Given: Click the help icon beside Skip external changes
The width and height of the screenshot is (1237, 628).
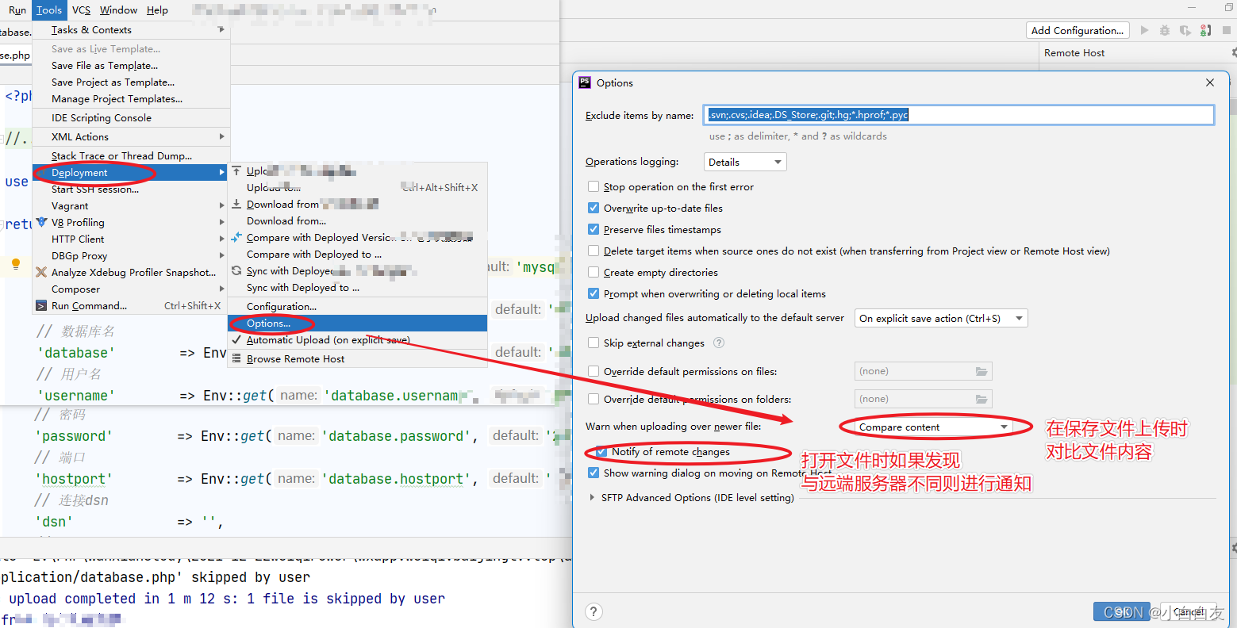Looking at the screenshot, I should (x=718, y=343).
